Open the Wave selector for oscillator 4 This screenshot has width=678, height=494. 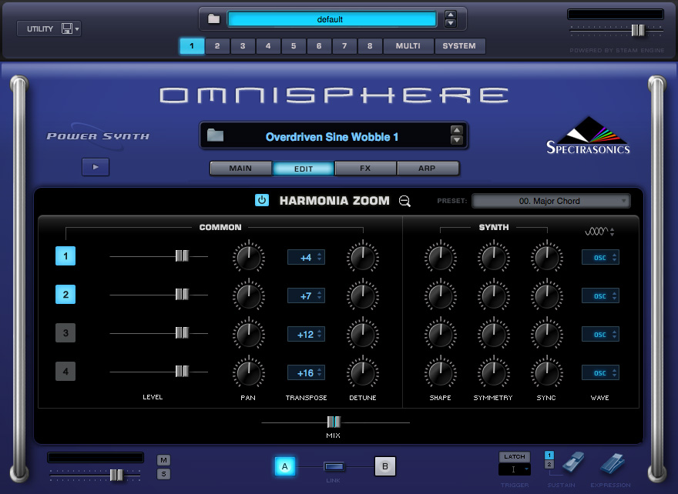coord(600,372)
